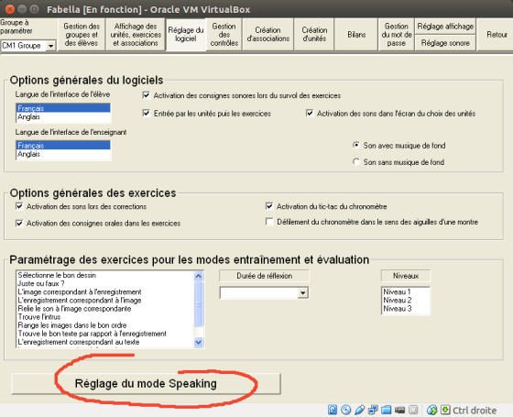Select Niveau 2 in the Niveaux list
513x417 pixels.
click(398, 301)
